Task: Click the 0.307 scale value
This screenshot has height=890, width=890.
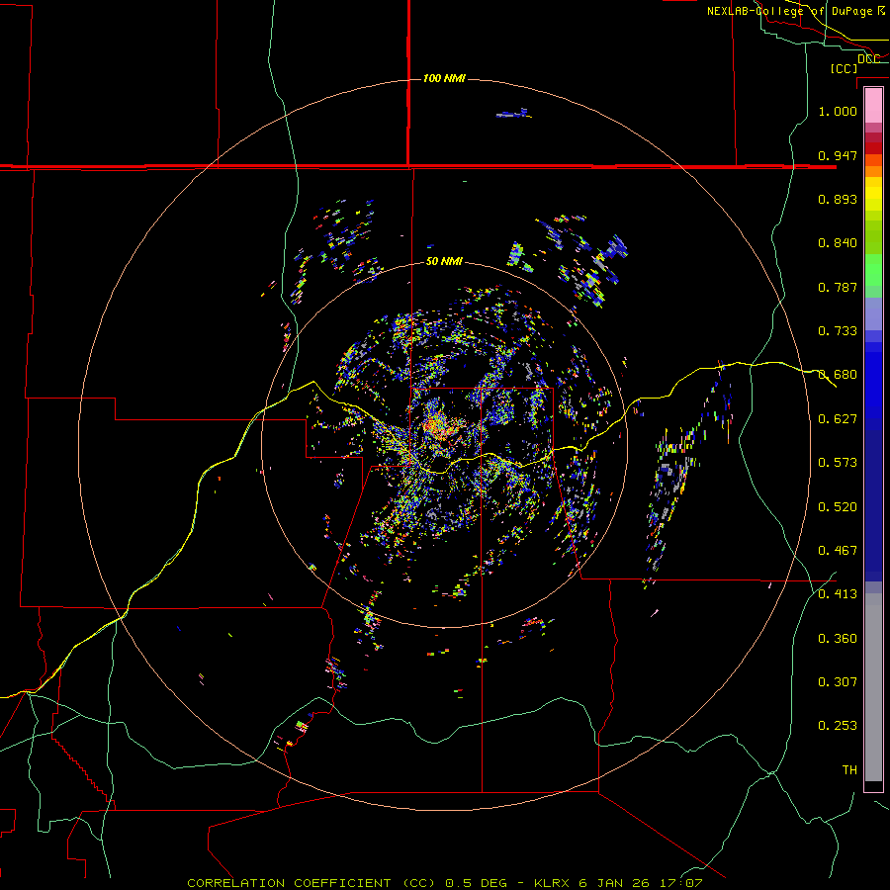Action: (838, 682)
